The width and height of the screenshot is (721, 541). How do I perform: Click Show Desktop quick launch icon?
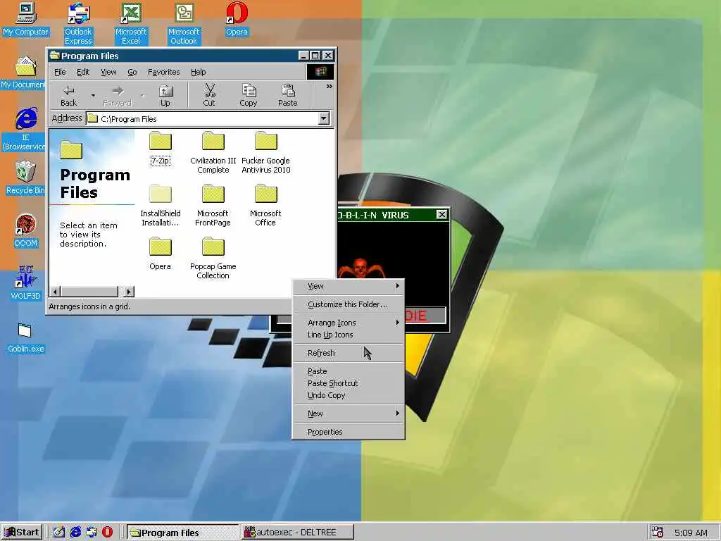click(x=59, y=533)
